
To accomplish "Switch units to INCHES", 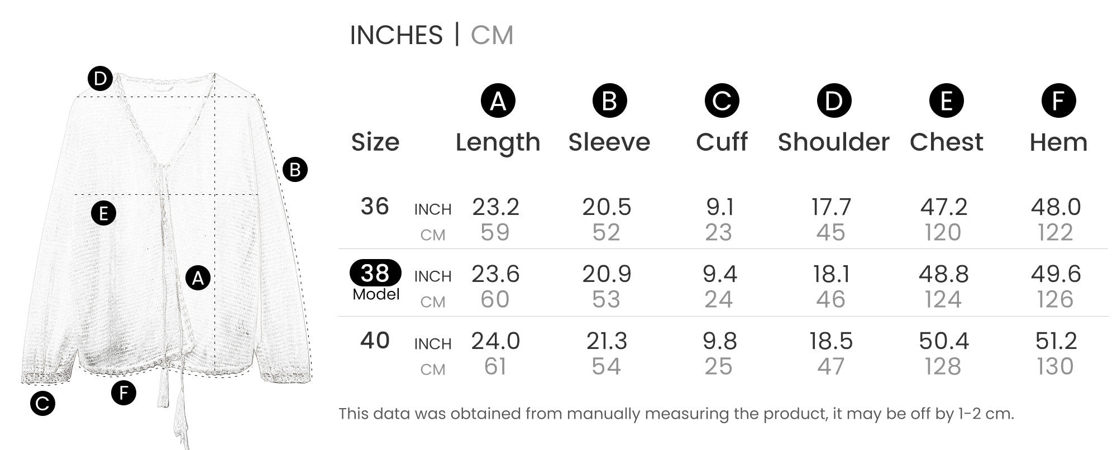I will [396, 35].
